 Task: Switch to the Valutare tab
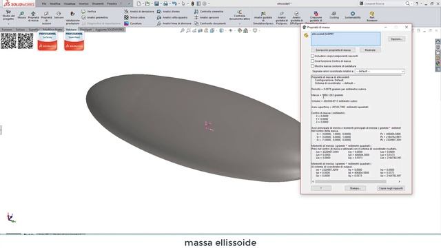(71, 30)
